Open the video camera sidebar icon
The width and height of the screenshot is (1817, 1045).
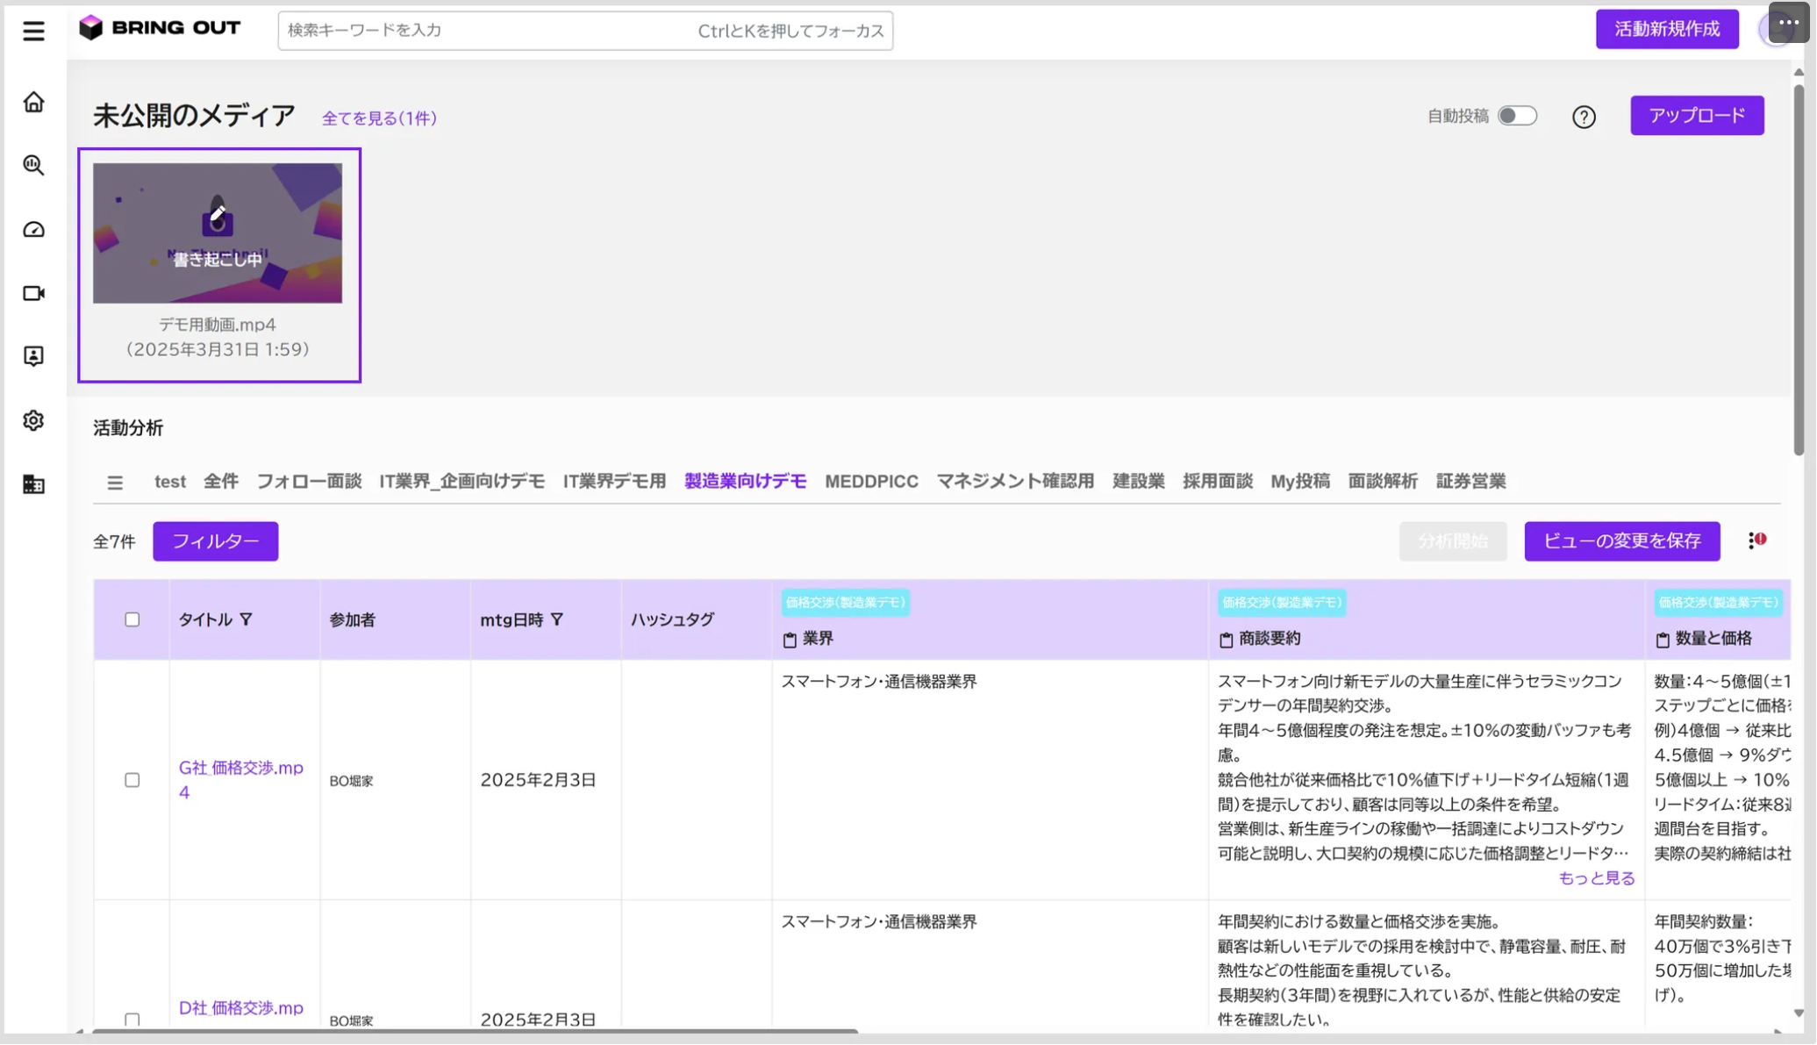[33, 293]
